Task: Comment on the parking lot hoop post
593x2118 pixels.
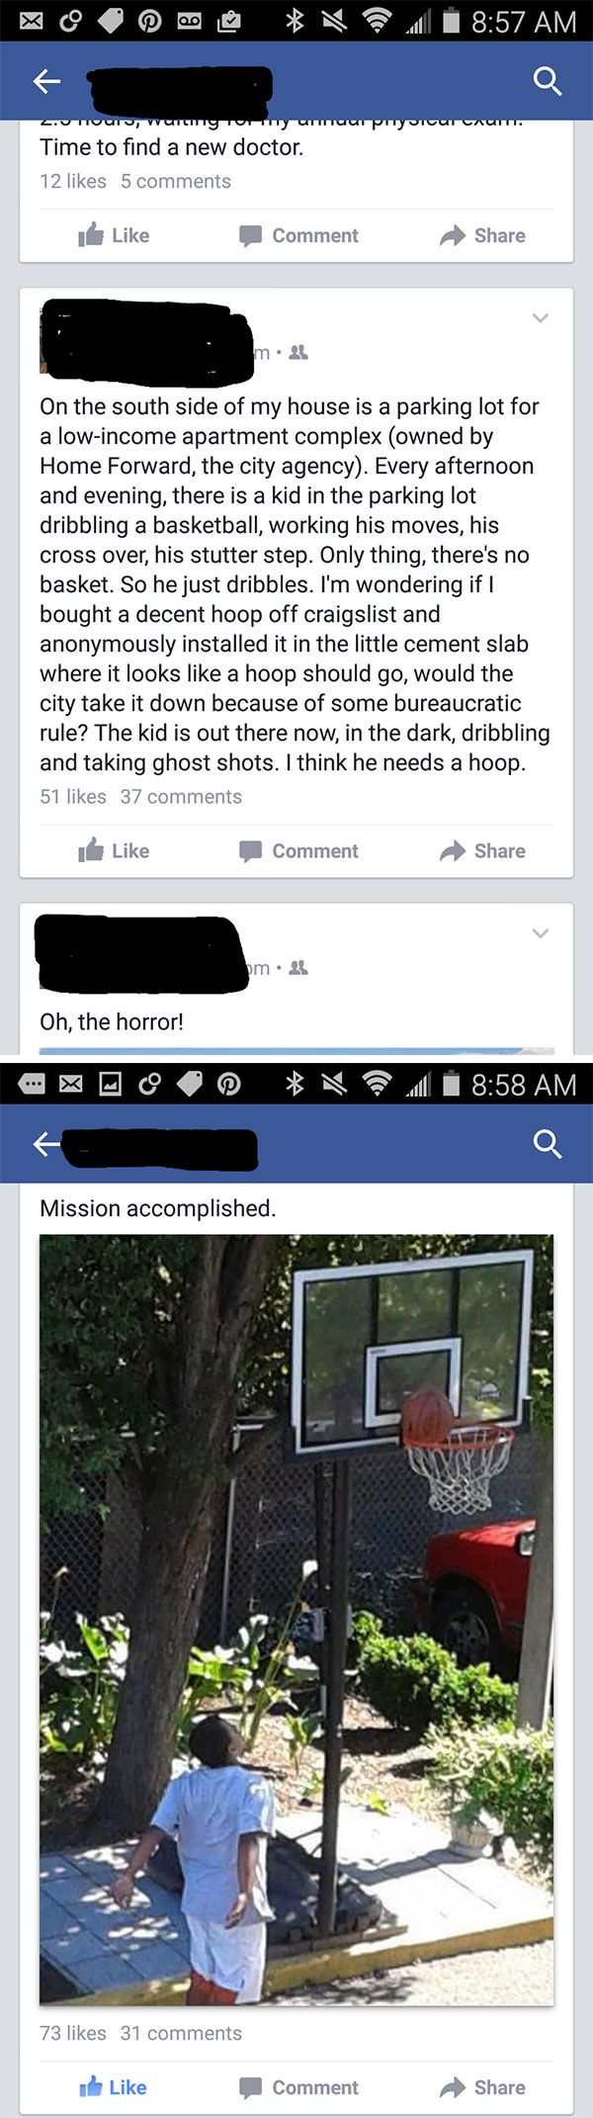Action: coord(298,850)
